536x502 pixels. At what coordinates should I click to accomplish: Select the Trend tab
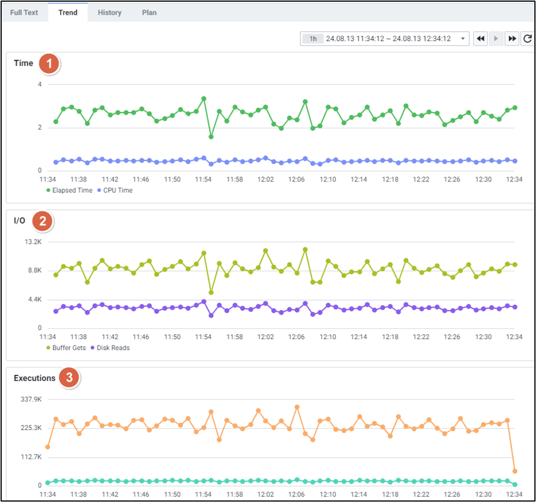[x=68, y=12]
